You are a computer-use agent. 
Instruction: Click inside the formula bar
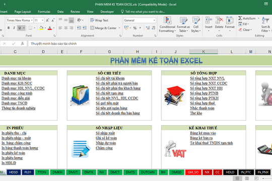point(150,44)
